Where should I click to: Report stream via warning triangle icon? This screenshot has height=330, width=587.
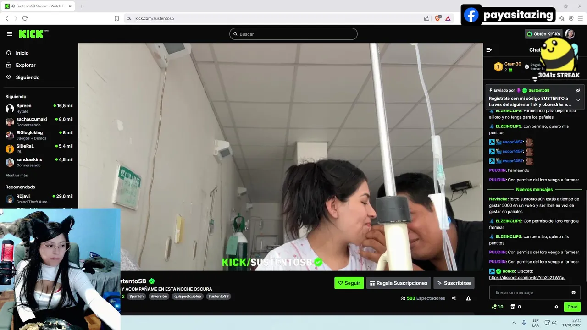[x=468, y=298]
